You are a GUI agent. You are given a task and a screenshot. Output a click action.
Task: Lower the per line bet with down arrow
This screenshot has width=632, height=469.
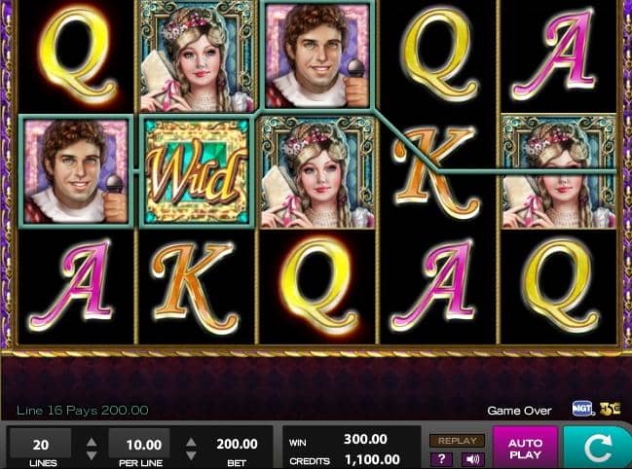191,455
